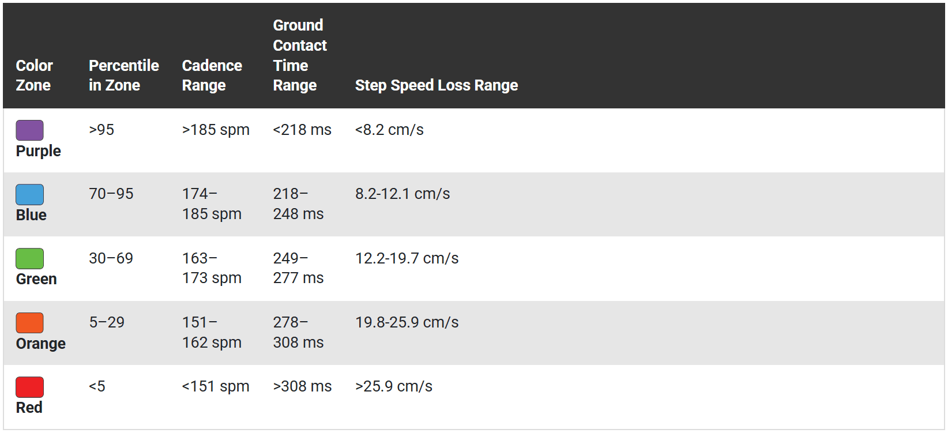
Task: Click the Ground Contact Time Range header
Action: coord(299,55)
